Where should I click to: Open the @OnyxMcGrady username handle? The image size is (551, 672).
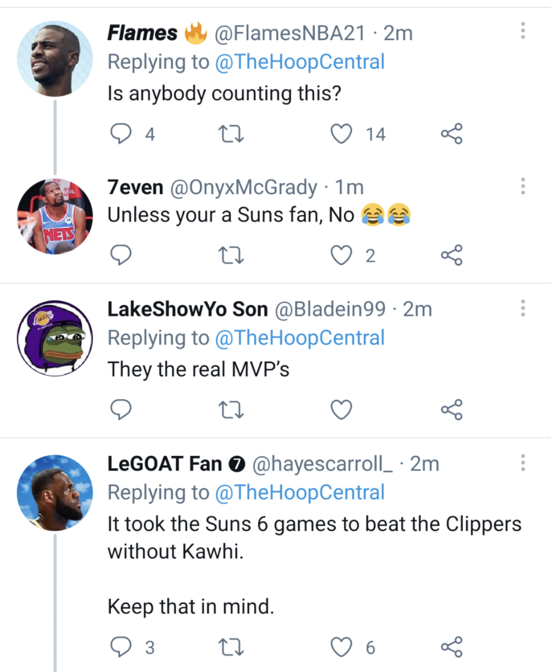click(x=244, y=187)
